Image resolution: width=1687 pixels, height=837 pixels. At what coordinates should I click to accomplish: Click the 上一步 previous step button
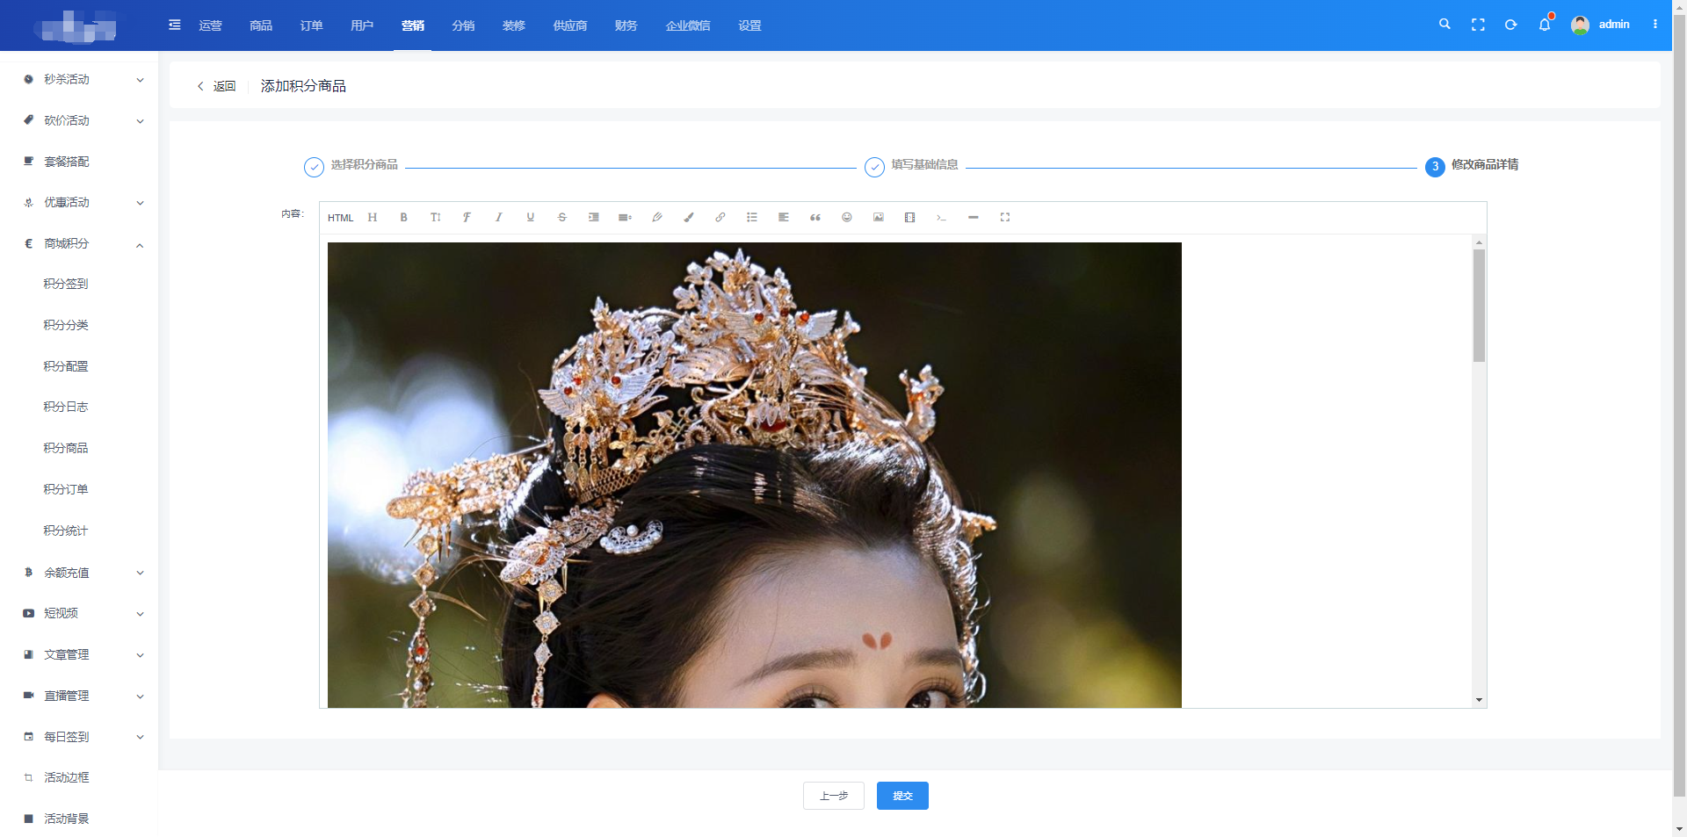click(834, 796)
